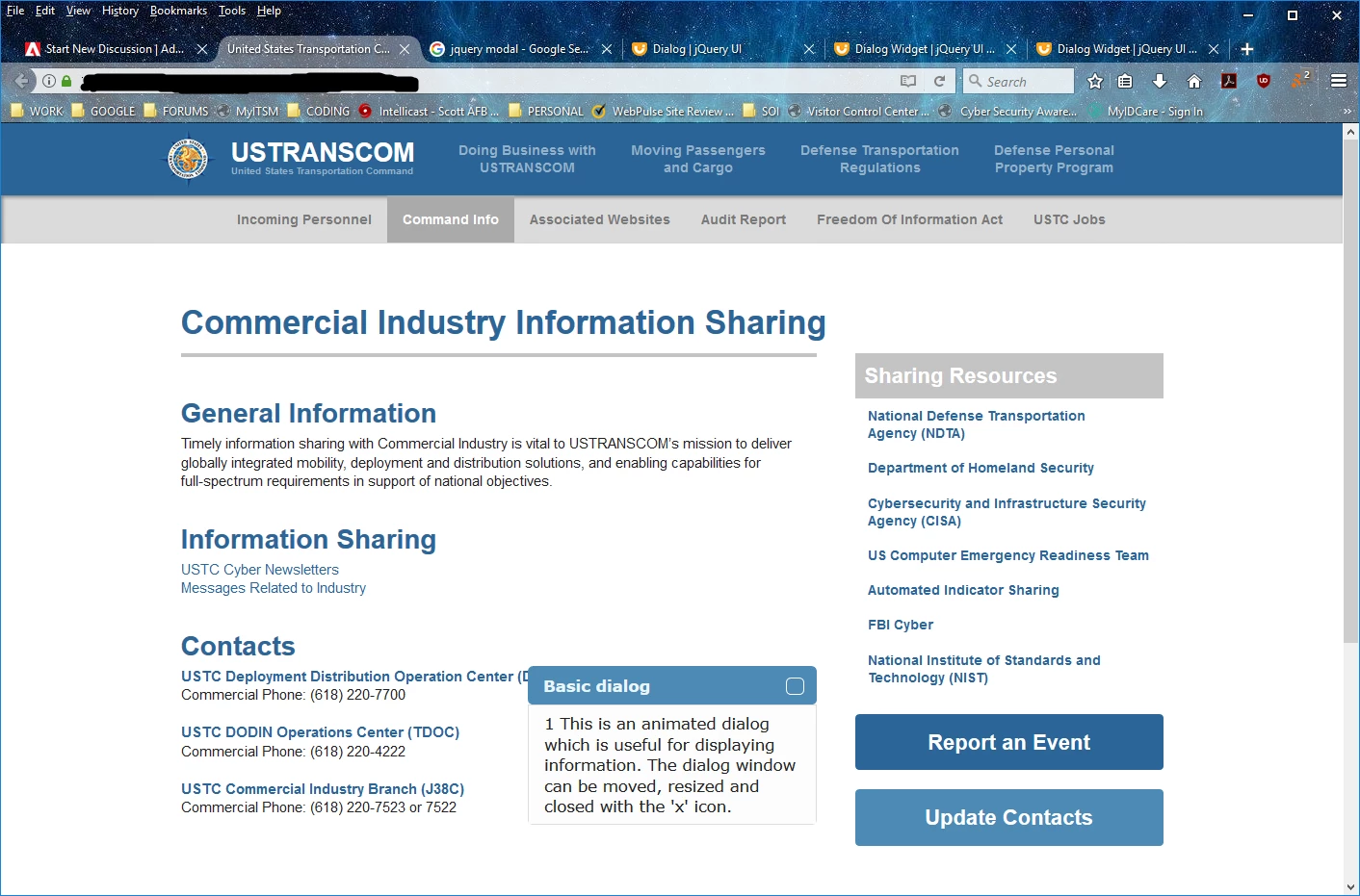Open the uBlock shield extension icon

(x=1264, y=81)
